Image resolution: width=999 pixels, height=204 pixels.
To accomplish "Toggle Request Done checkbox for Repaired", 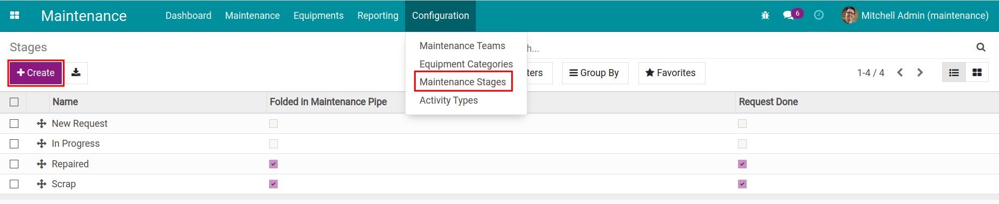I will coord(742,164).
